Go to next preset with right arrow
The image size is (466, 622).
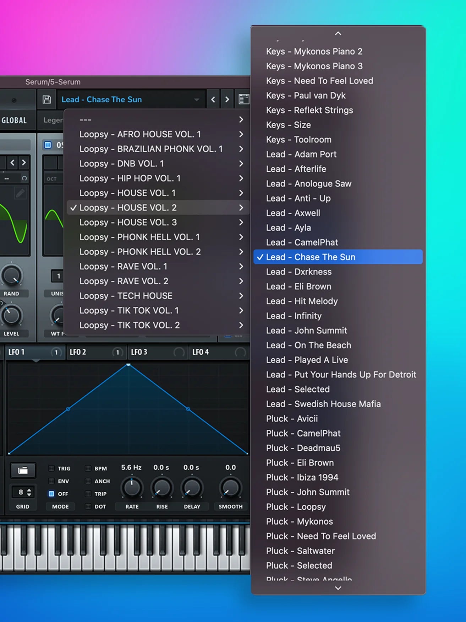(227, 100)
